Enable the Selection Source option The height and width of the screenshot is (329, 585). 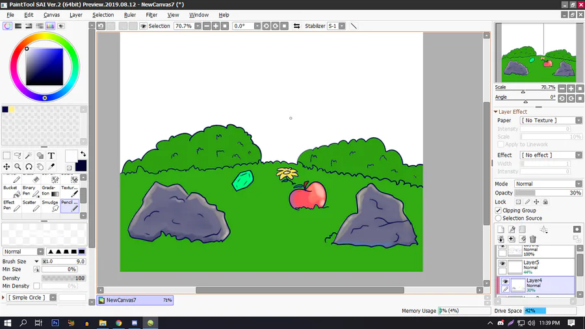tap(498, 218)
